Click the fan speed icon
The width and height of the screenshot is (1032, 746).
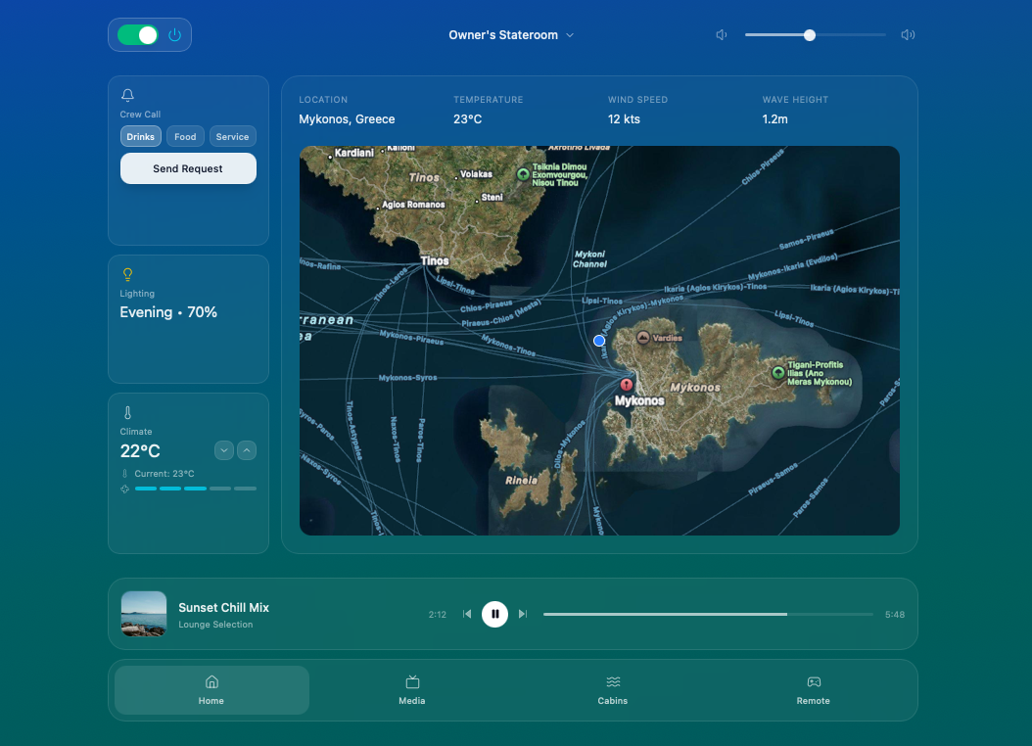pos(124,489)
